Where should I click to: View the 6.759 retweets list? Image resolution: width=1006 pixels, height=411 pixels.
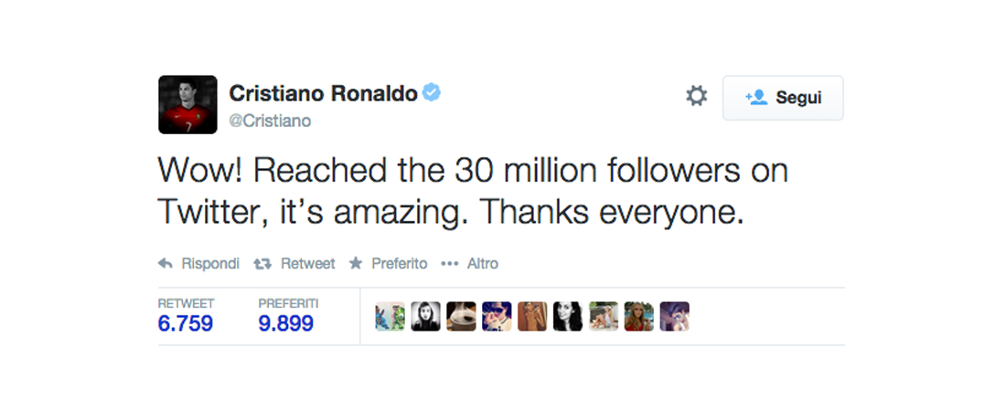[186, 322]
